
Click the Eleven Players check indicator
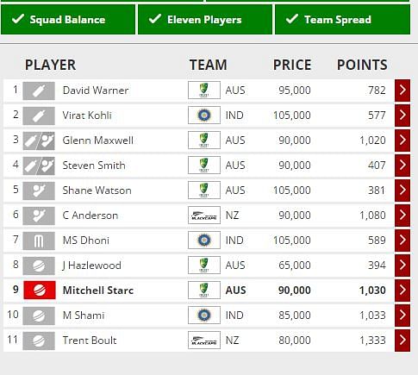205,20
